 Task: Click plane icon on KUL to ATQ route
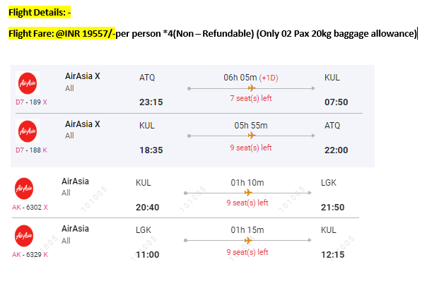point(252,136)
